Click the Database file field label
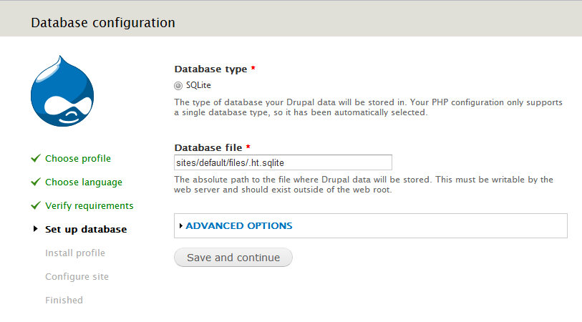 pyautogui.click(x=208, y=147)
